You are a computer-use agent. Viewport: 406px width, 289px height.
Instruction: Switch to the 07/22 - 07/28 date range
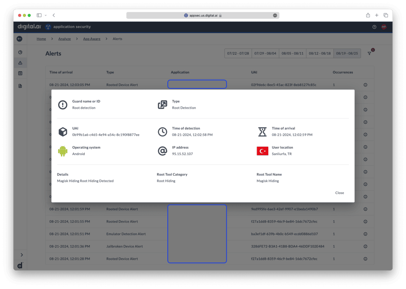[x=238, y=53]
